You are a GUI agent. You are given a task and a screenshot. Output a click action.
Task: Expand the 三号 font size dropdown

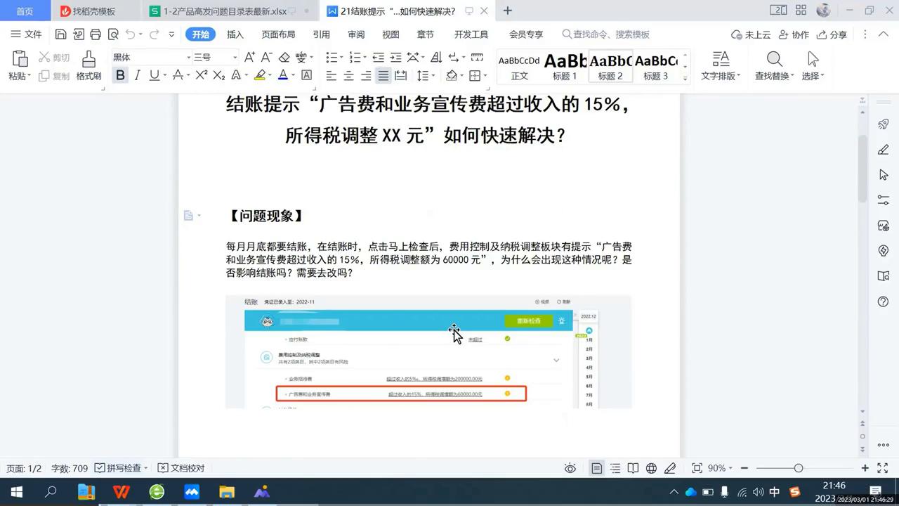[x=234, y=57]
